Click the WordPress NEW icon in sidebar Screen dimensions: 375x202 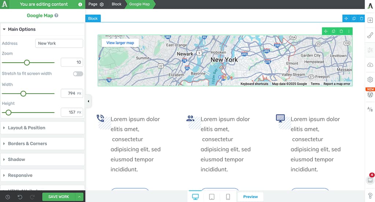(370, 94)
